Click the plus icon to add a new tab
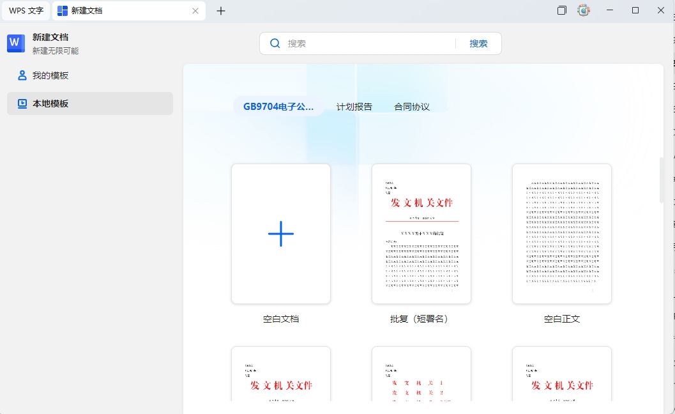Screen dimensions: 675x414 (x=221, y=11)
